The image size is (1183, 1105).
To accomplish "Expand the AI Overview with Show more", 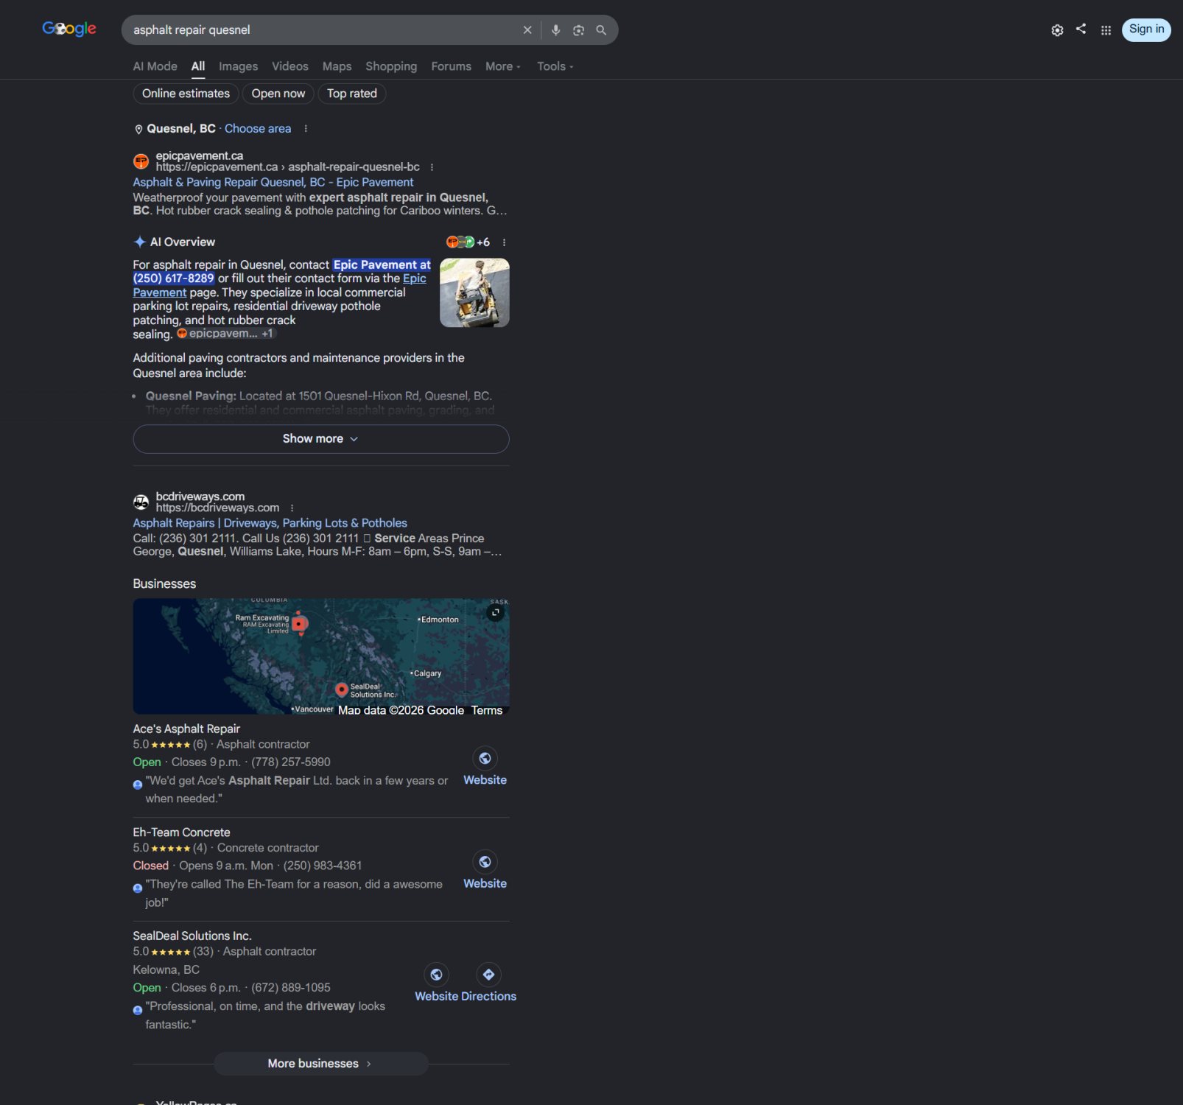I will tap(321, 439).
